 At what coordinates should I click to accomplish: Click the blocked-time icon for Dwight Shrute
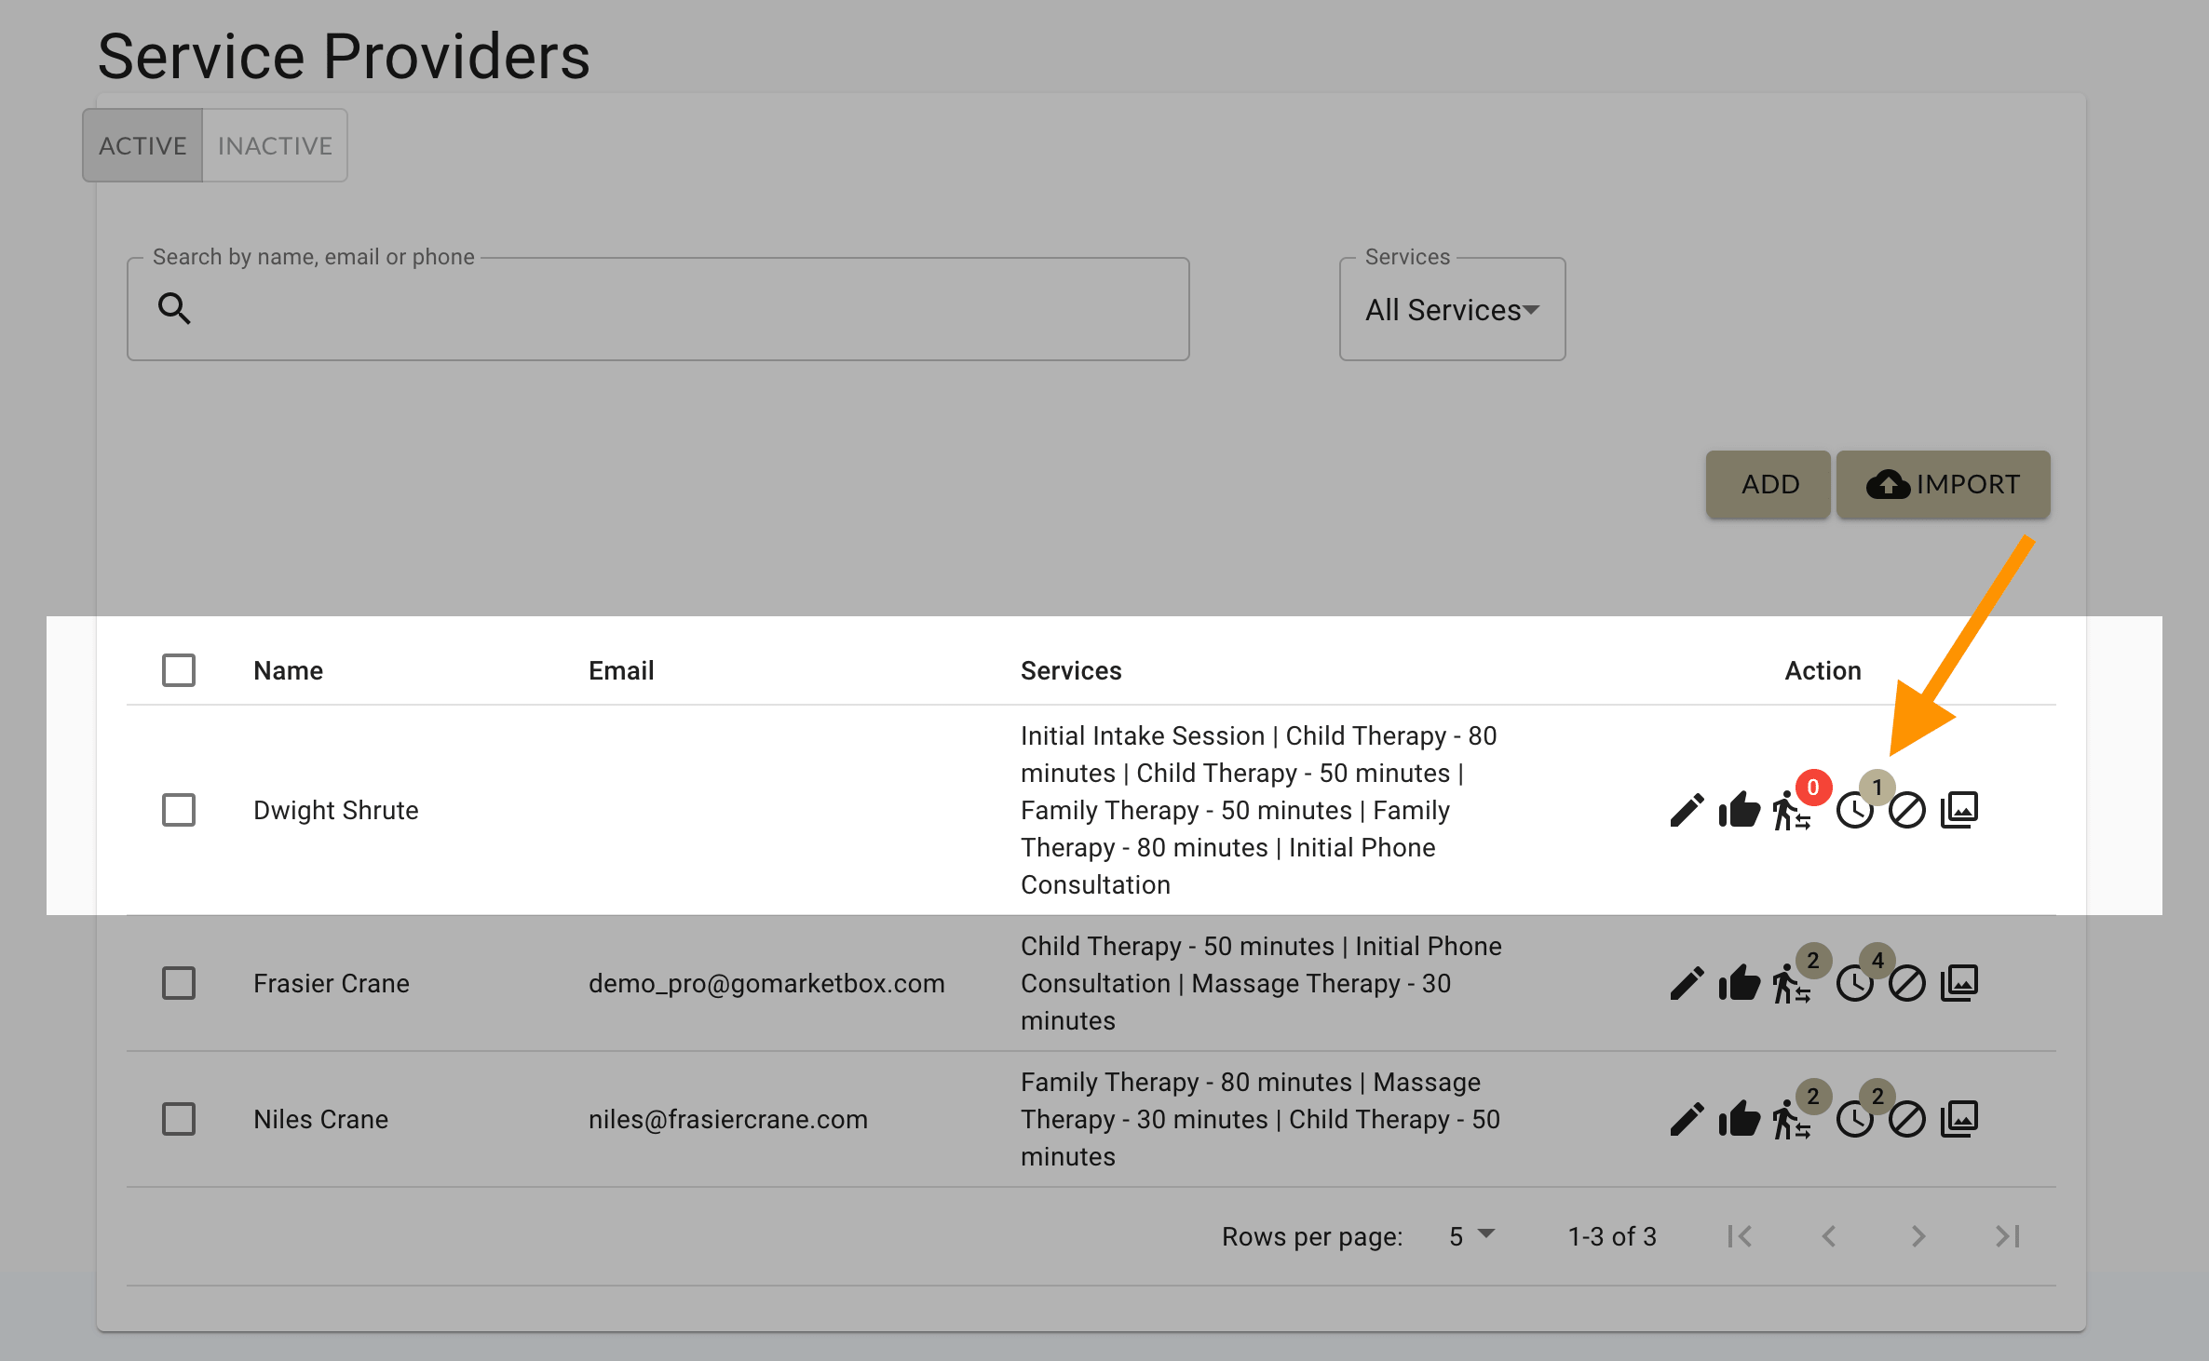(1906, 810)
